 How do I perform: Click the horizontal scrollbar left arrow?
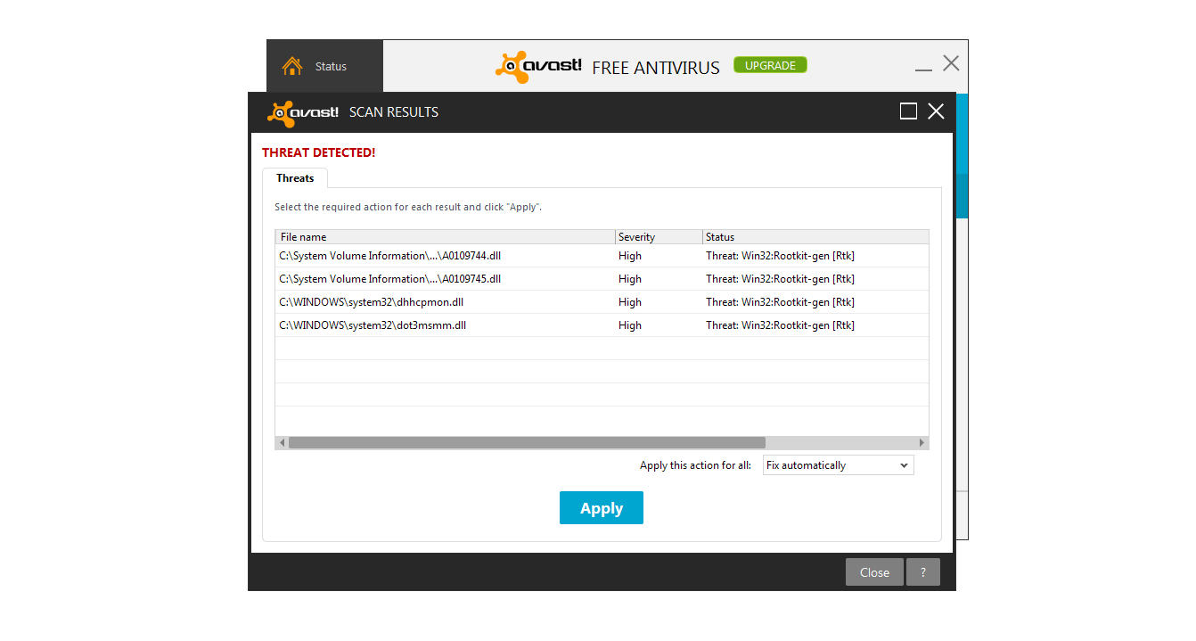pos(282,443)
